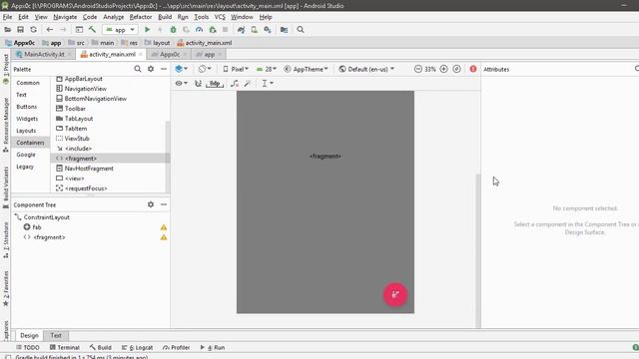Switch to the Text editor tab
This screenshot has width=639, height=359.
pos(56,335)
